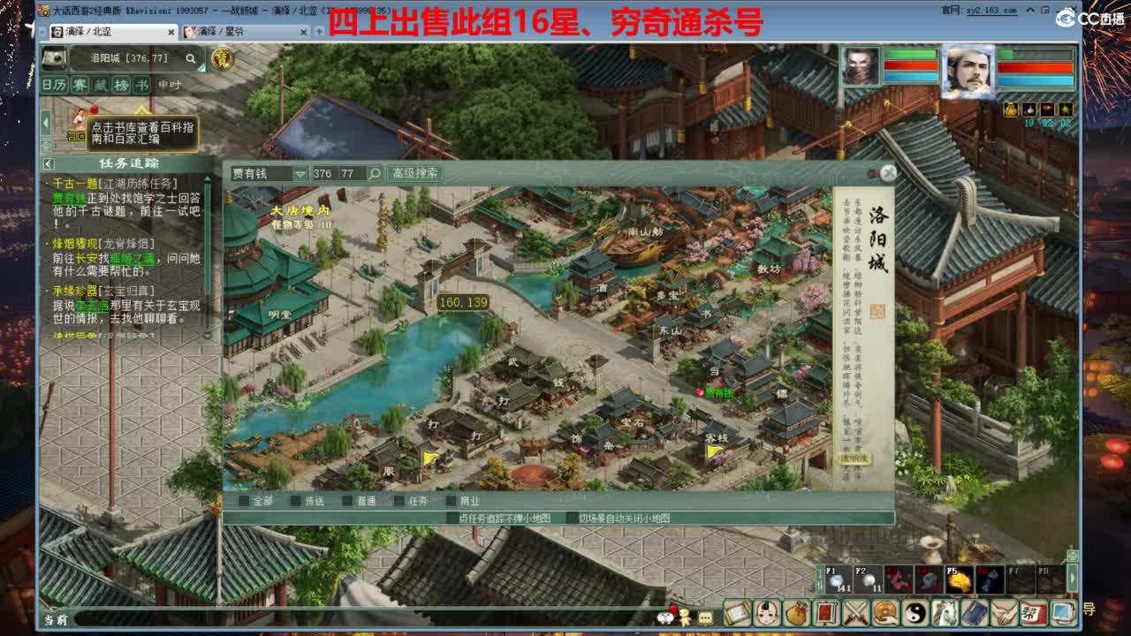Open the gold coin trade icon

[x=885, y=612]
